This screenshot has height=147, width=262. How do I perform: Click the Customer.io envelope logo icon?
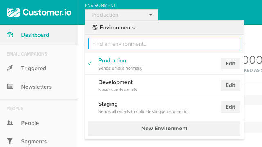point(13,12)
